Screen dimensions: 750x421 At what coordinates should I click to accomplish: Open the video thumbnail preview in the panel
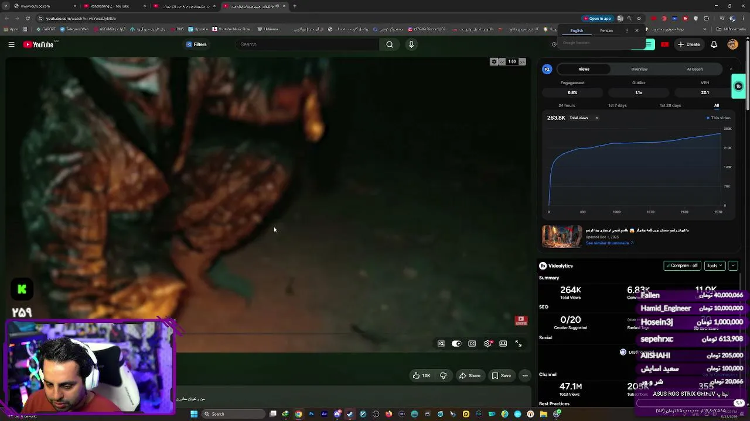[562, 237]
